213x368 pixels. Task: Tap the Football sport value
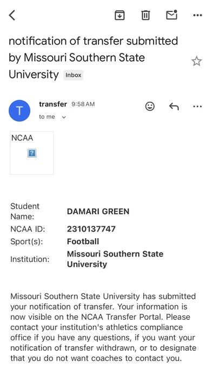click(x=83, y=241)
